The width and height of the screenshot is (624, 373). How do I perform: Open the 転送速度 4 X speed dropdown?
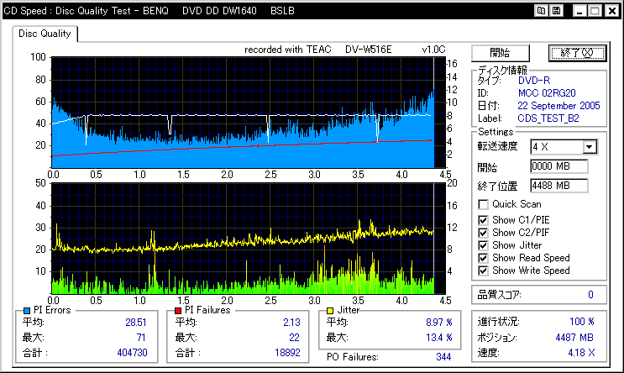590,147
